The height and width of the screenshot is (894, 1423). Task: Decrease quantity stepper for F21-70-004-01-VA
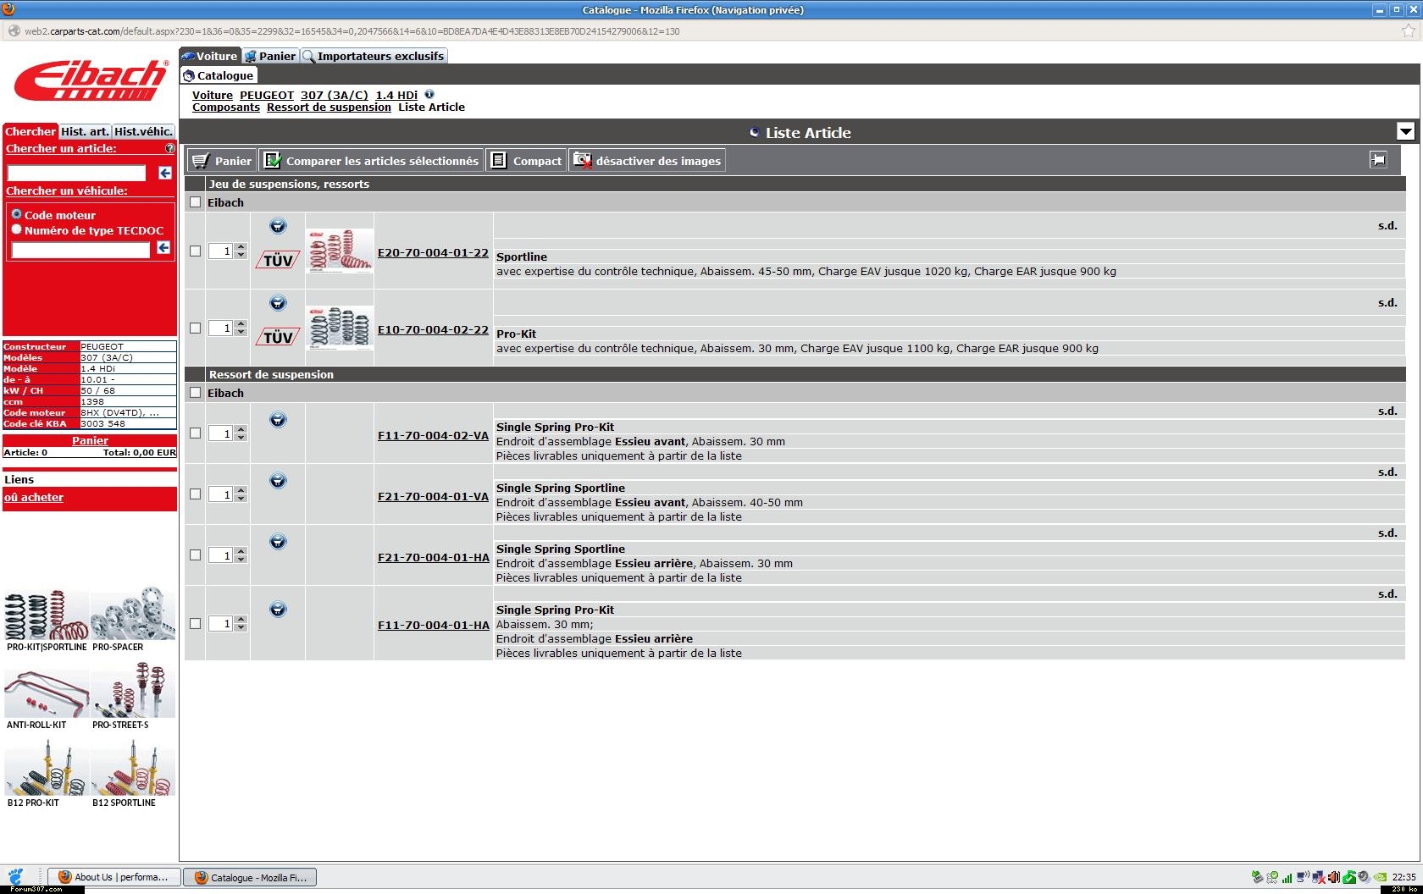pos(241,498)
